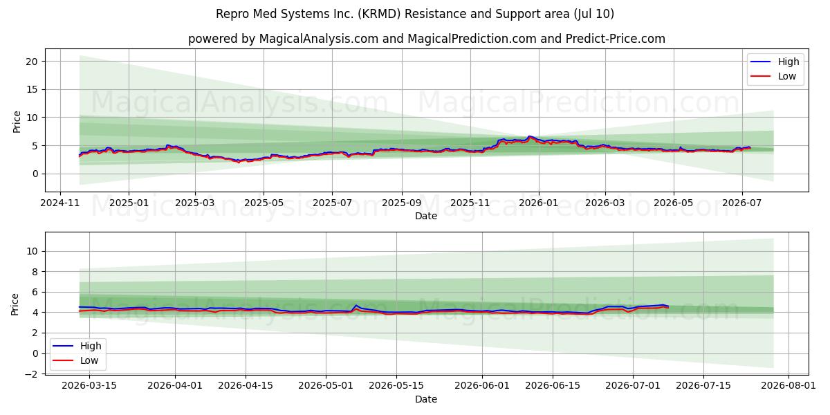This screenshot has height=415, width=830.
Task: Click the '2025-09' tick label
Action: 402,203
